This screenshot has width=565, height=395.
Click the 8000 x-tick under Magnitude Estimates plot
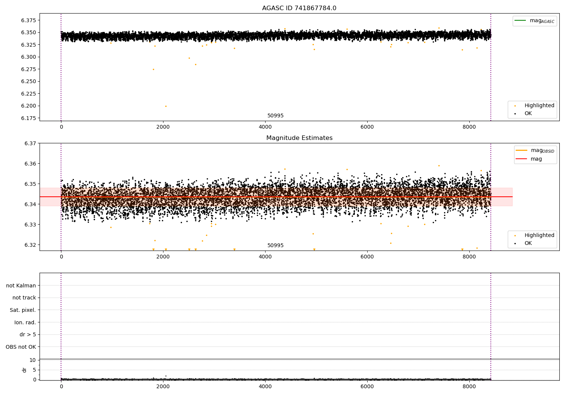click(469, 257)
